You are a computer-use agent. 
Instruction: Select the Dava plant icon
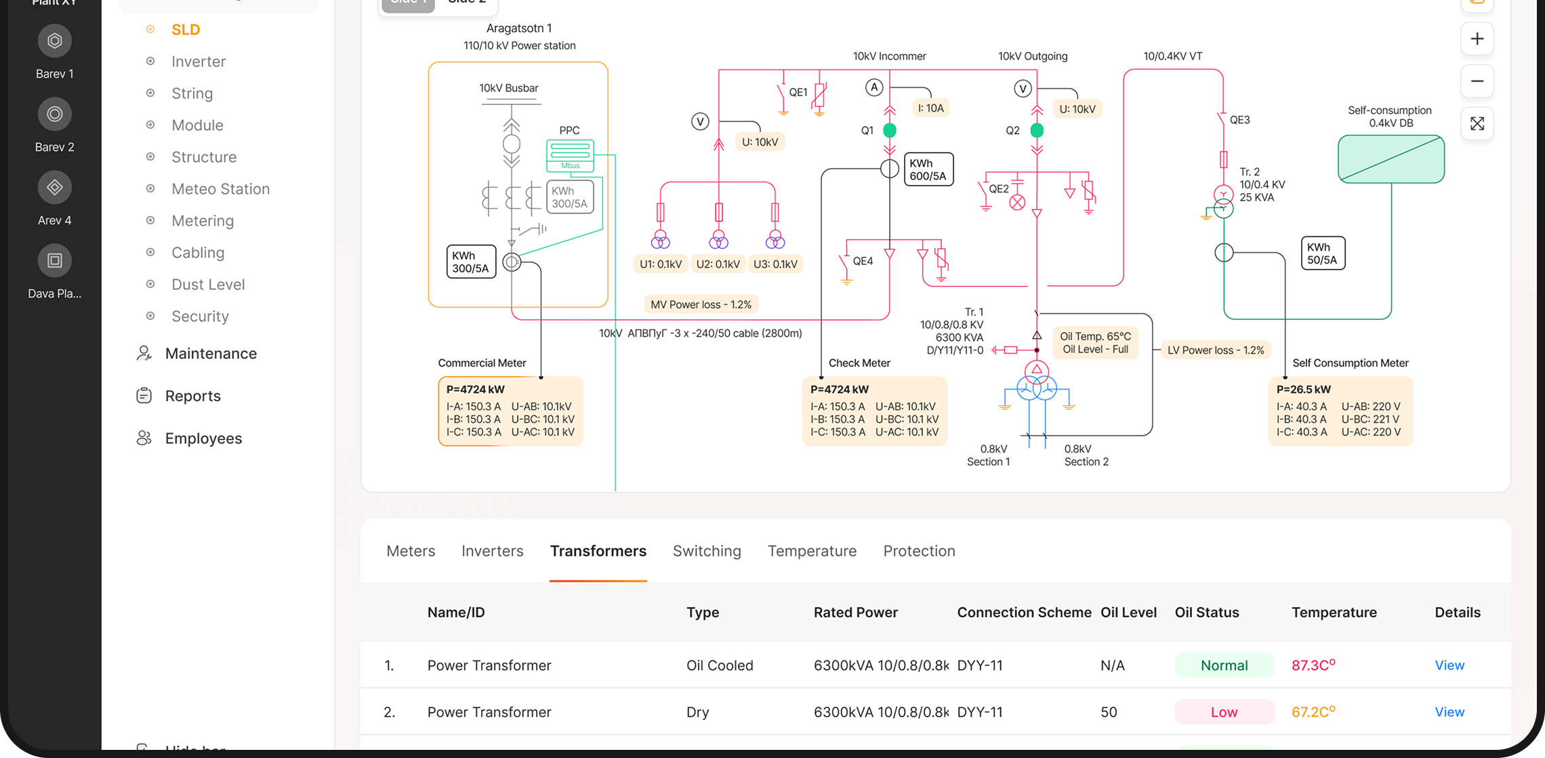(55, 261)
